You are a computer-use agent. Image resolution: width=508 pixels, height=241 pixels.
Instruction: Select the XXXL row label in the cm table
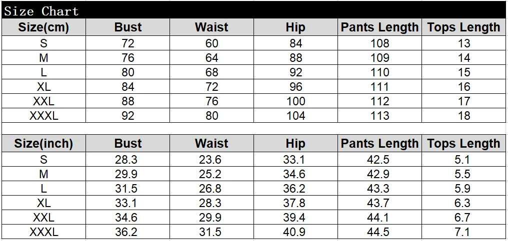pos(43,115)
